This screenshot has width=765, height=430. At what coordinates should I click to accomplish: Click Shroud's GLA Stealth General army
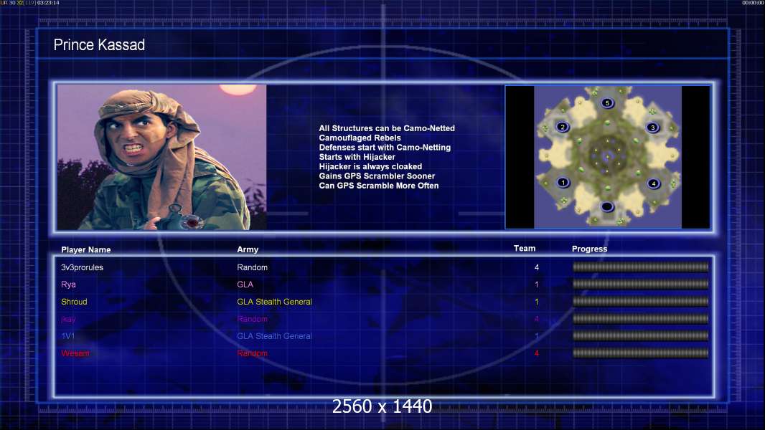[274, 302]
